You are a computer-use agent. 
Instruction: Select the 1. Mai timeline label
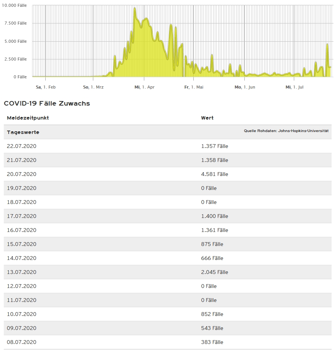pos(194,87)
